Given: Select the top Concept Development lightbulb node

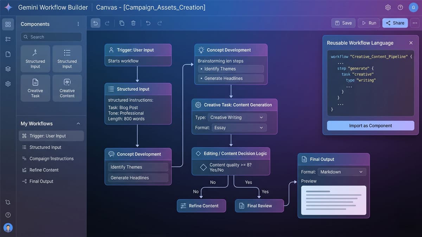Looking at the screenshot, I should tap(231, 50).
